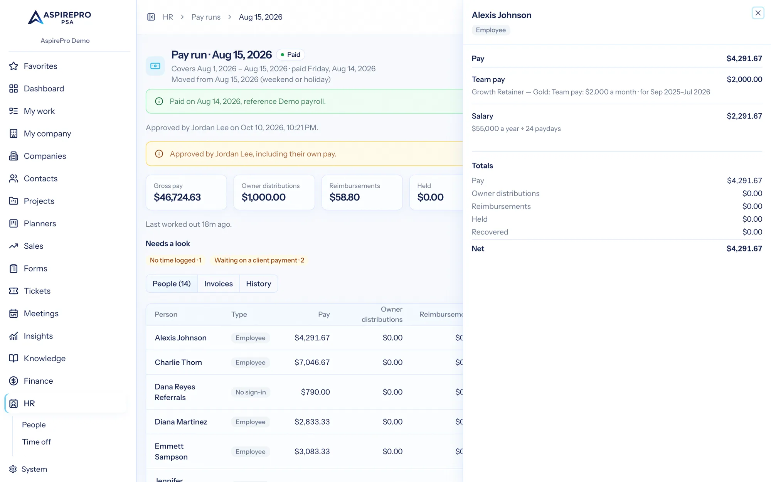
Task: Click the Companies buildings icon
Action: pyautogui.click(x=13, y=156)
